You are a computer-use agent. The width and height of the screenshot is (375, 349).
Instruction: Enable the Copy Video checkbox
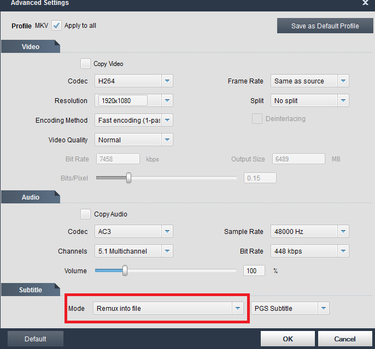(85, 64)
